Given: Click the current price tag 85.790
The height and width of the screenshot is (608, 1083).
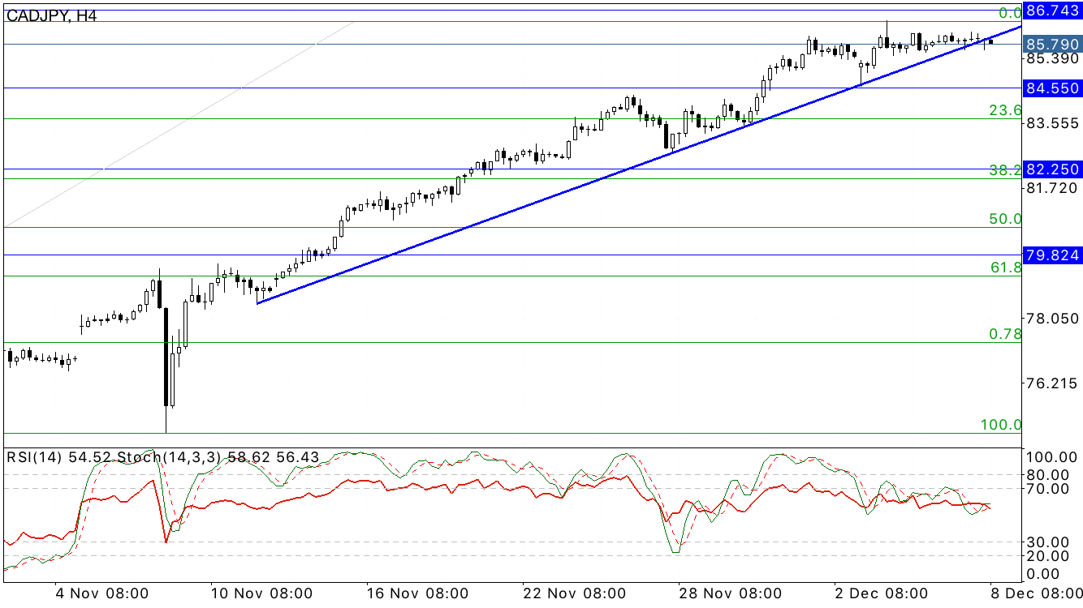Looking at the screenshot, I should (1052, 44).
